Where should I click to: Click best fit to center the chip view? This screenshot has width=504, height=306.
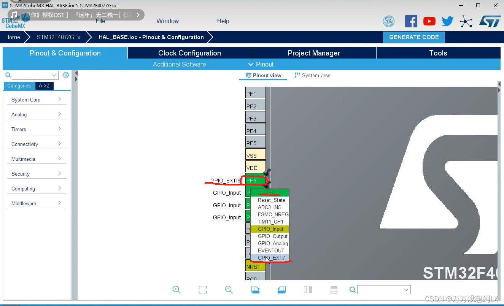pos(202,289)
